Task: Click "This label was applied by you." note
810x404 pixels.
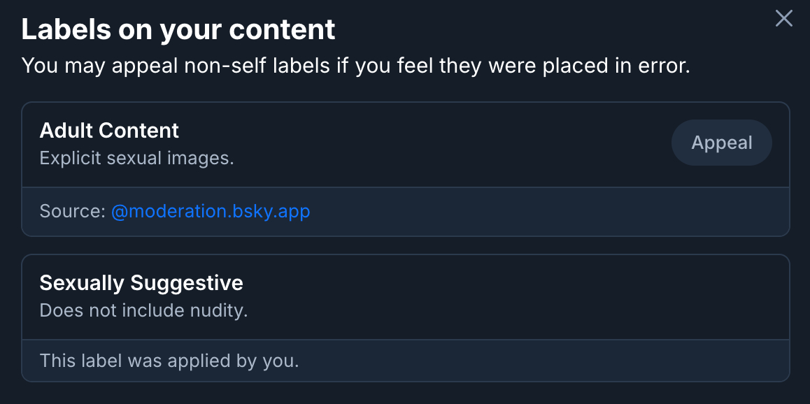Action: (x=169, y=361)
